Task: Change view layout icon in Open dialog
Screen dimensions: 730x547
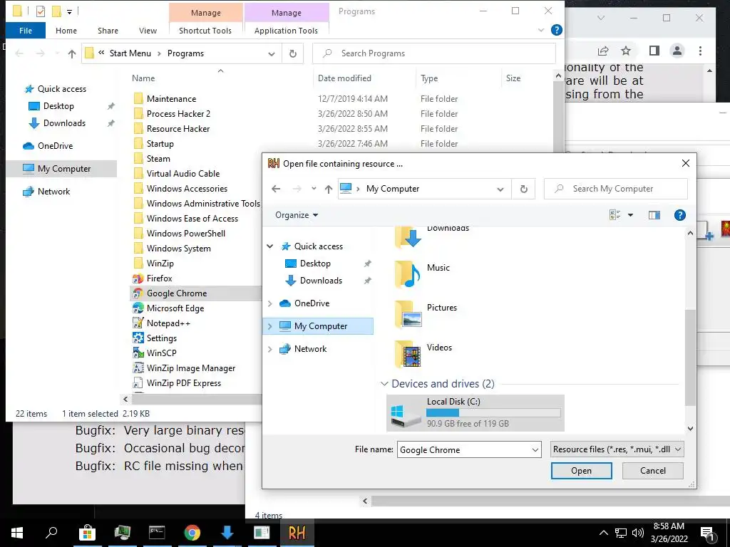Action: pyautogui.click(x=615, y=215)
